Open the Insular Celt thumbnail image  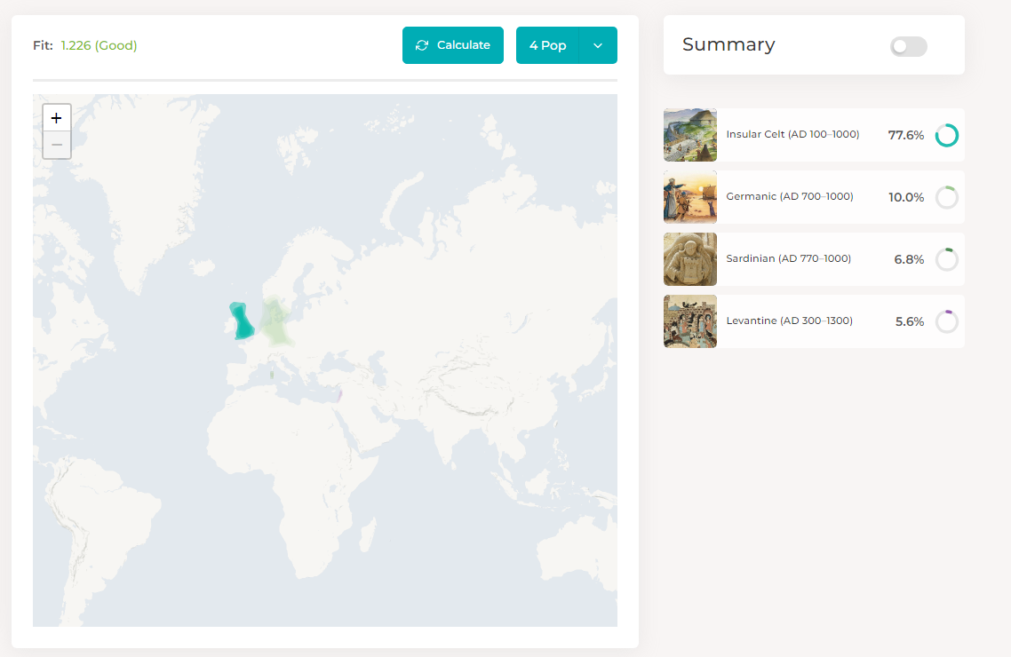[690, 135]
